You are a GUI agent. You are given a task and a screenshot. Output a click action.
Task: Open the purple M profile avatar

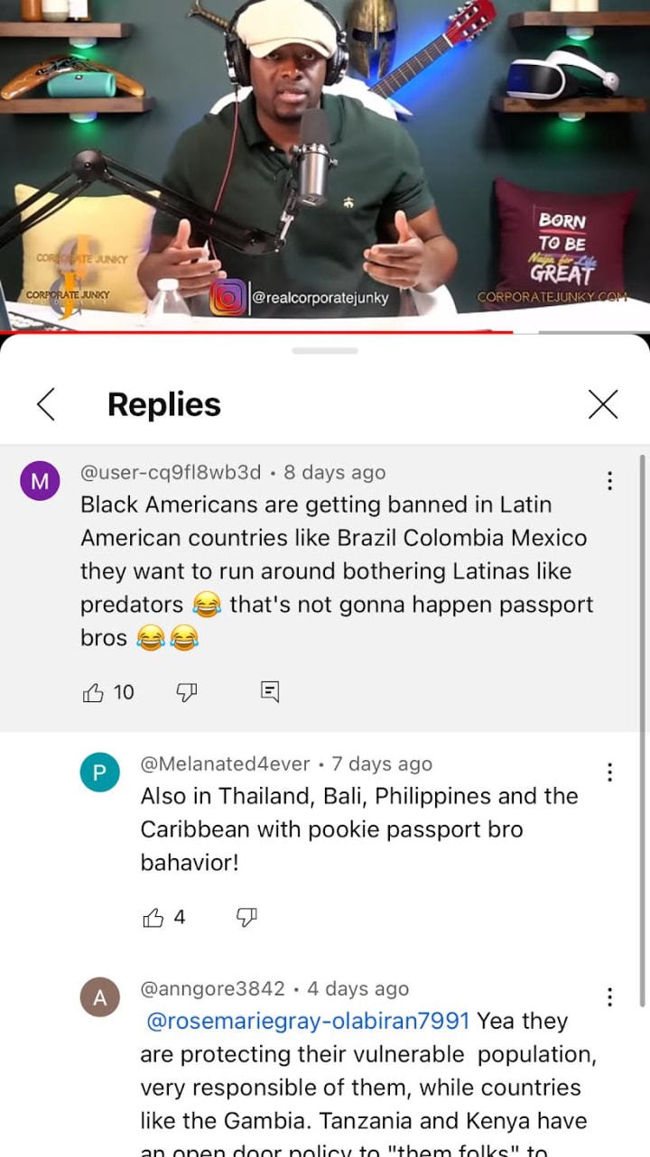(x=40, y=481)
